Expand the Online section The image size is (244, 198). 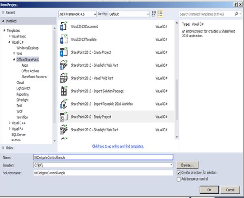click(3, 148)
